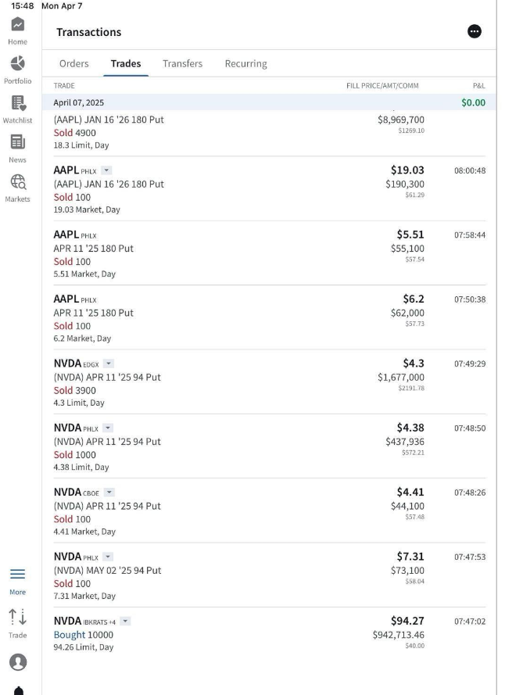Open the Watchlist icon in sidebar
Viewport: 505px width, 695px height.
click(17, 103)
